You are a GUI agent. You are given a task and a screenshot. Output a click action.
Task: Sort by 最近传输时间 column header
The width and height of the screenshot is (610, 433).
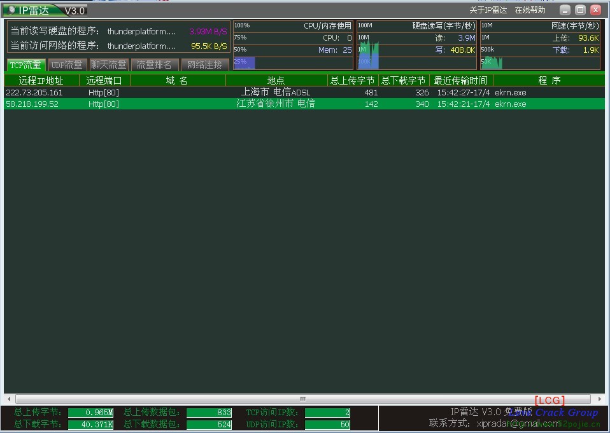pos(461,80)
